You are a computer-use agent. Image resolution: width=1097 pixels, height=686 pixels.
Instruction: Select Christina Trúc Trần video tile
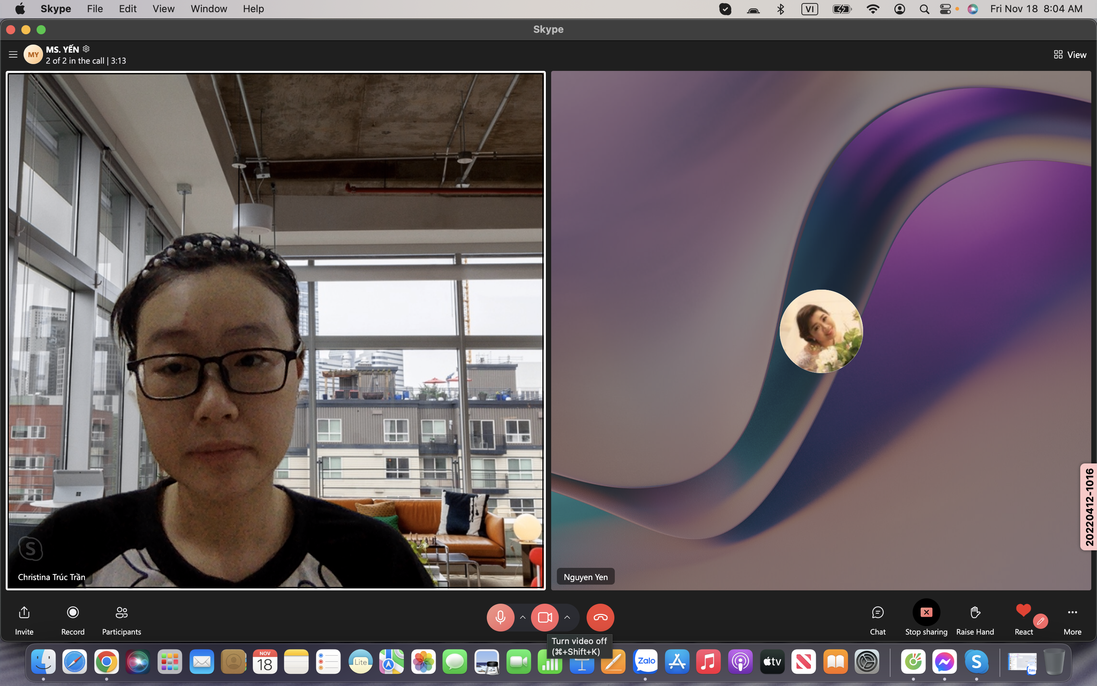pos(276,330)
